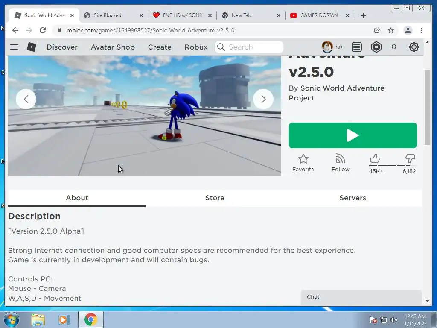Open Windows Explorer from the taskbar
This screenshot has height=328, width=437.
click(x=38, y=319)
